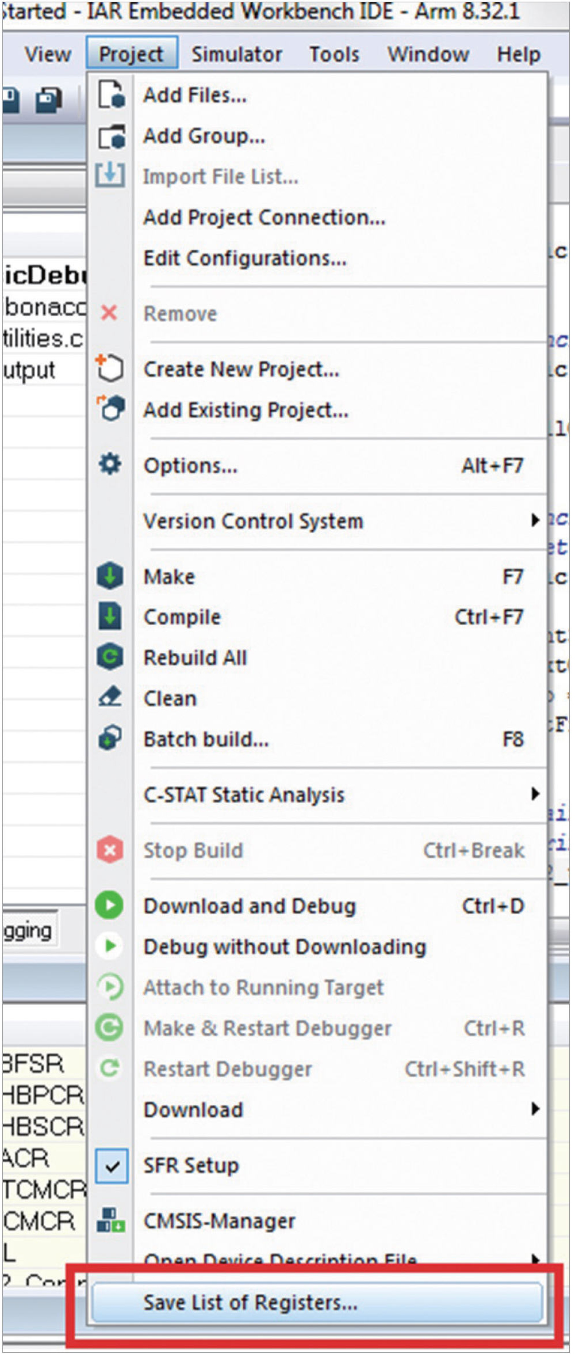
Task: Toggle the SFR Setup checkmark
Action: (112, 1165)
